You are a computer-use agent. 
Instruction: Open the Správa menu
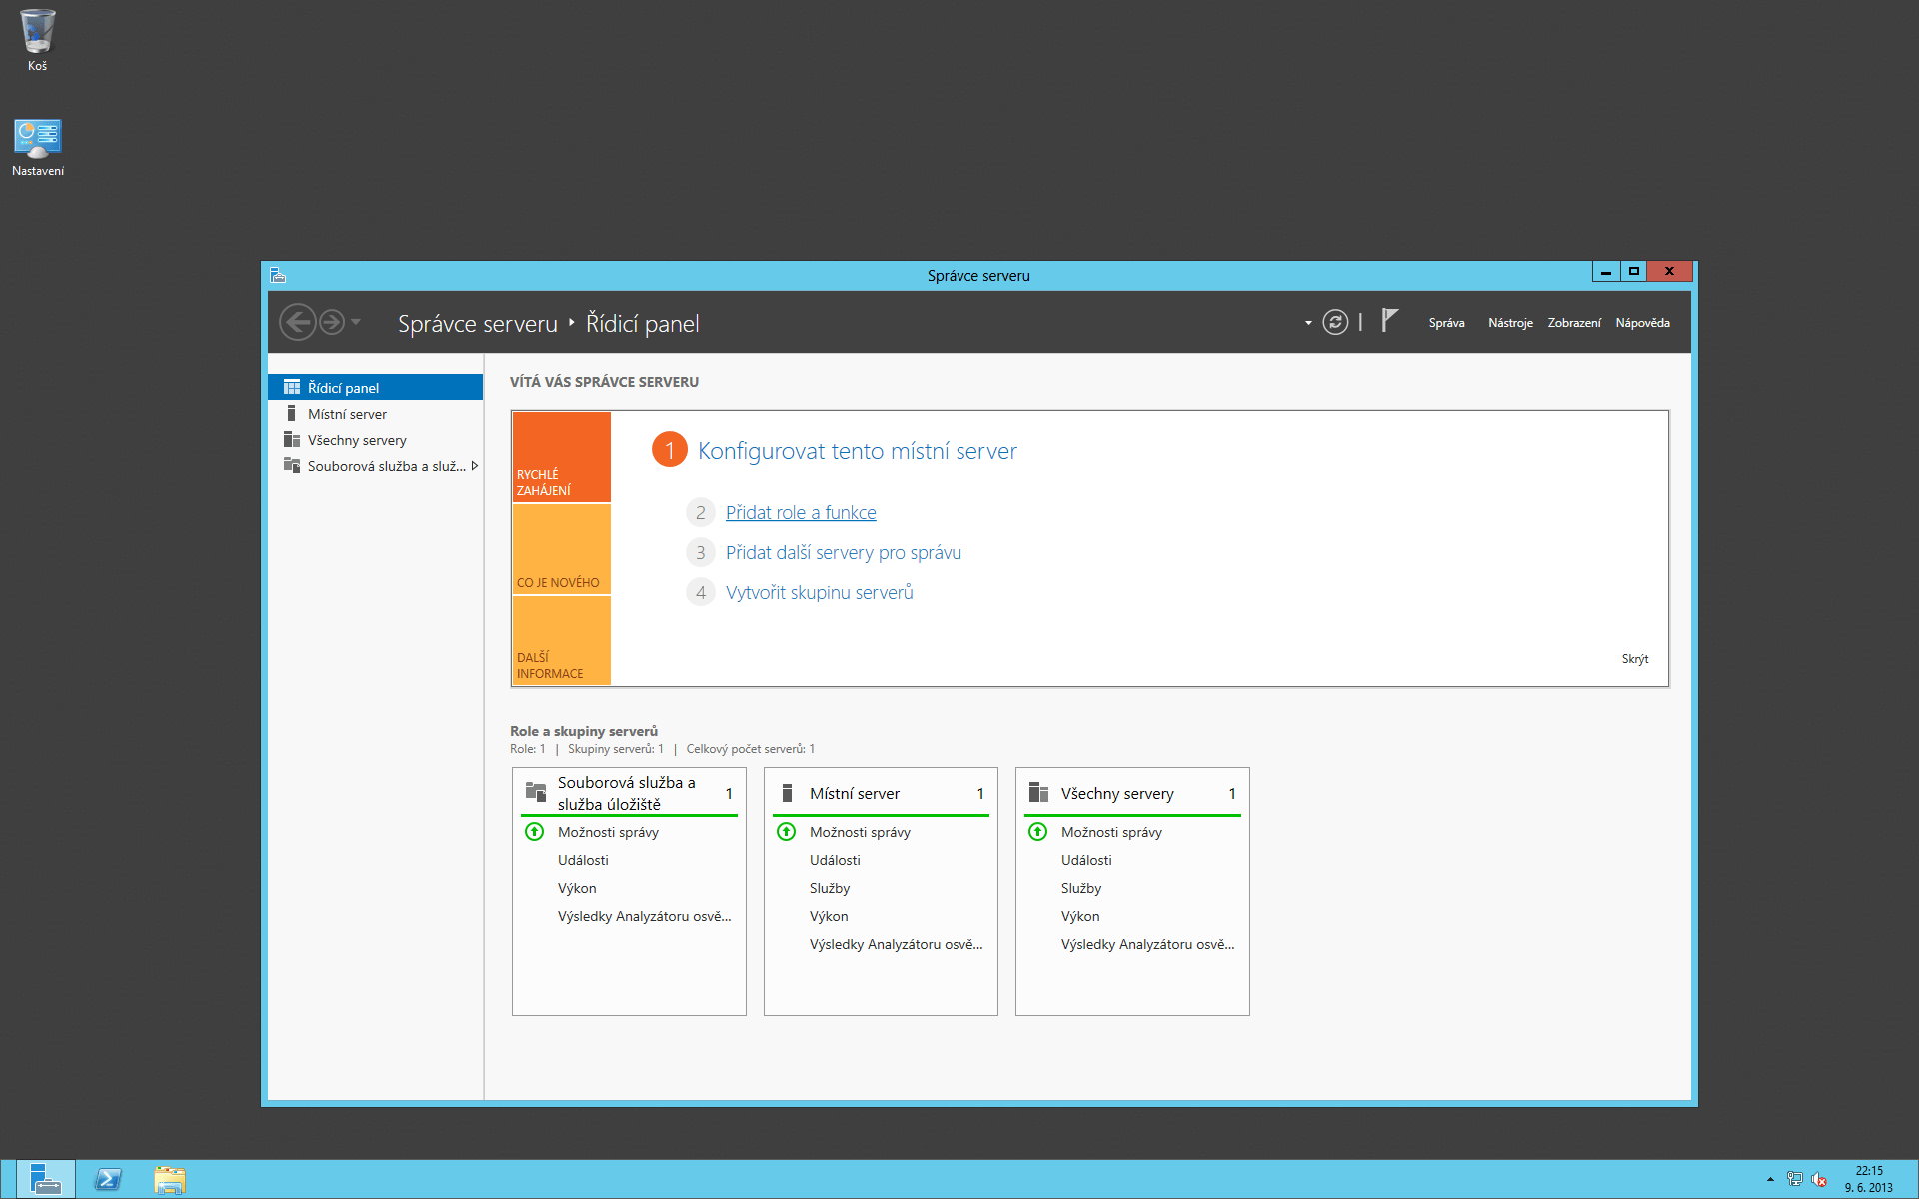[x=1446, y=323]
